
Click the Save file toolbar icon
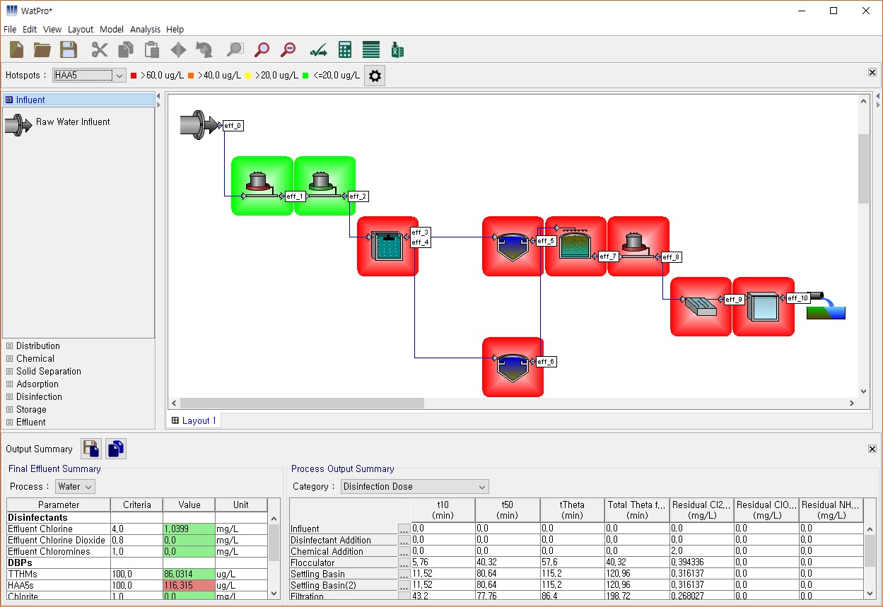(68, 49)
